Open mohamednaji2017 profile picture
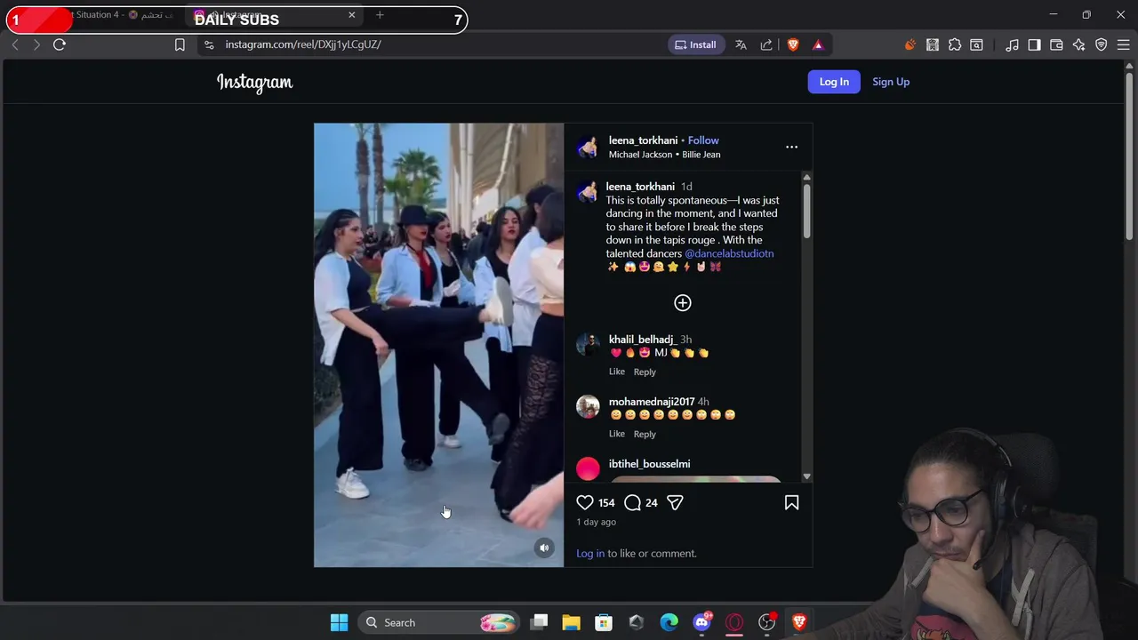The width and height of the screenshot is (1138, 640). pyautogui.click(x=588, y=407)
